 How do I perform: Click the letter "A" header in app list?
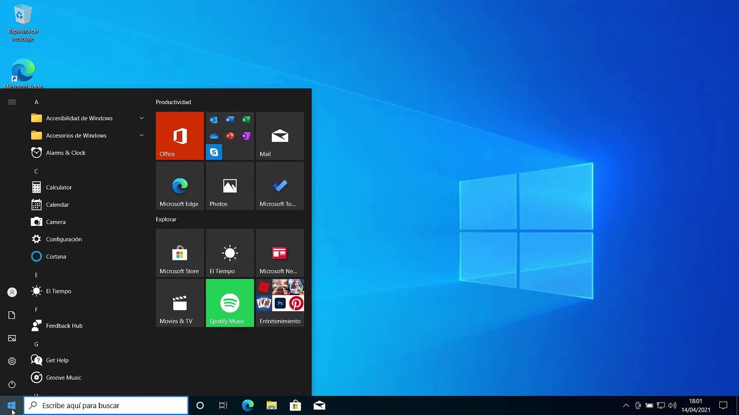pos(36,102)
